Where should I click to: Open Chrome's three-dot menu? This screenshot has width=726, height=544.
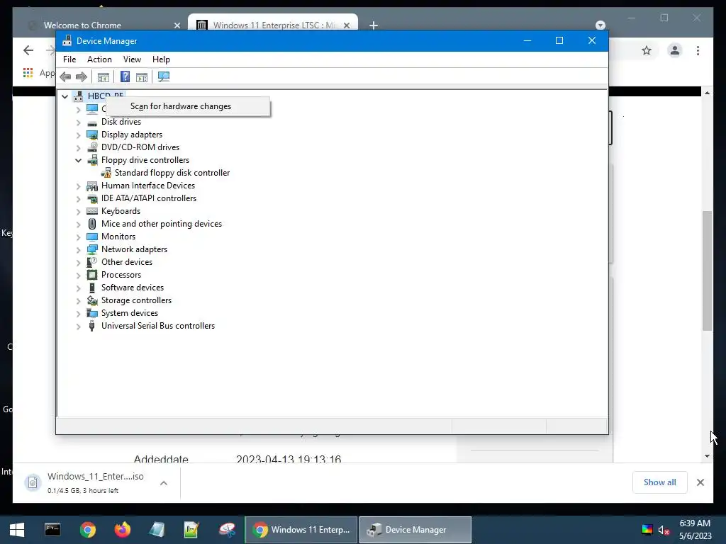click(698, 50)
